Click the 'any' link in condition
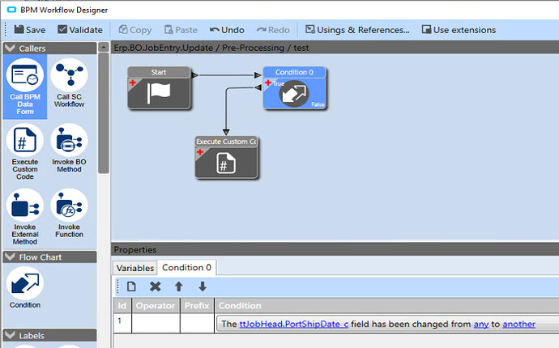This screenshot has height=348, width=559. [481, 325]
